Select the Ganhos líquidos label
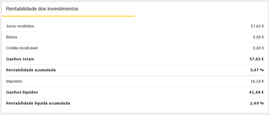Viewport: 269px width, 115px height. tap(22, 92)
